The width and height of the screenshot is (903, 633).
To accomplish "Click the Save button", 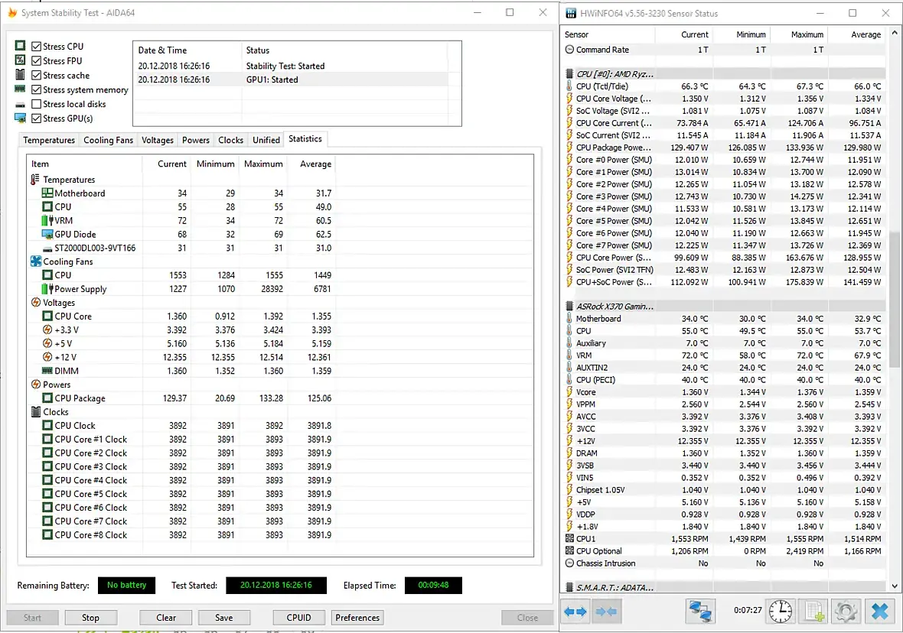I will 224,618.
